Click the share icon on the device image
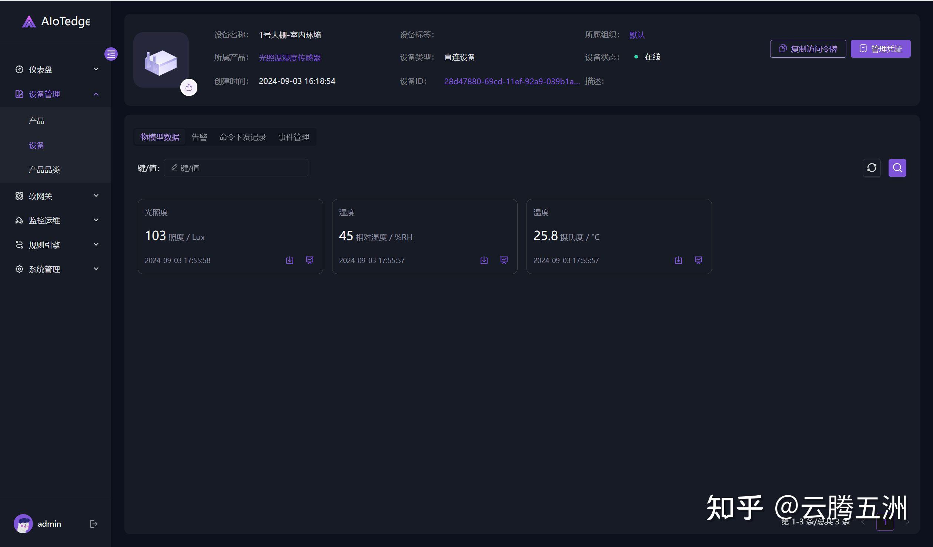Screen dimensions: 933x547 [189, 88]
